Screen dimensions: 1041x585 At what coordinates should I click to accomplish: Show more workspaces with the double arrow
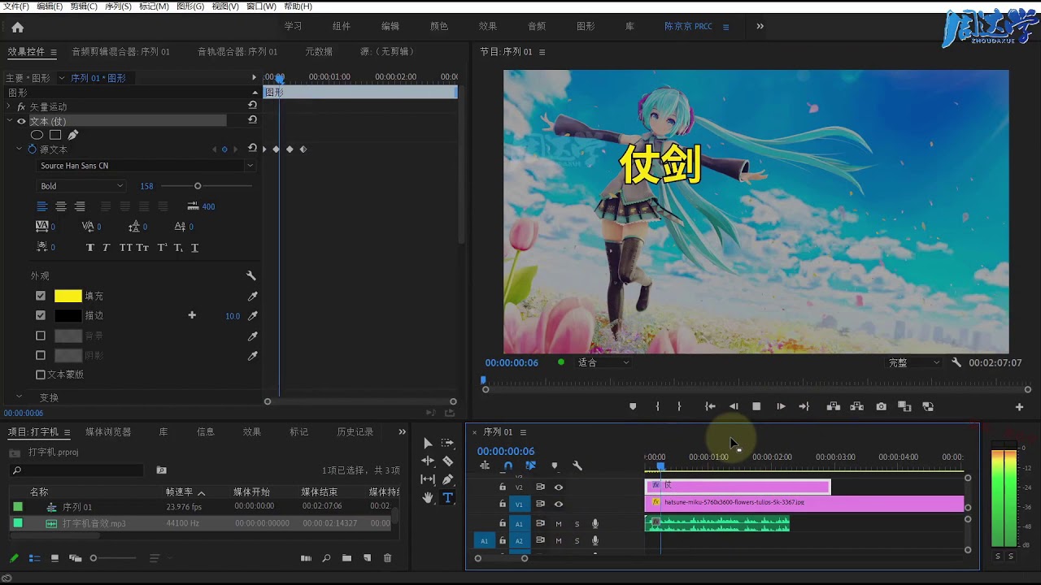(x=760, y=26)
